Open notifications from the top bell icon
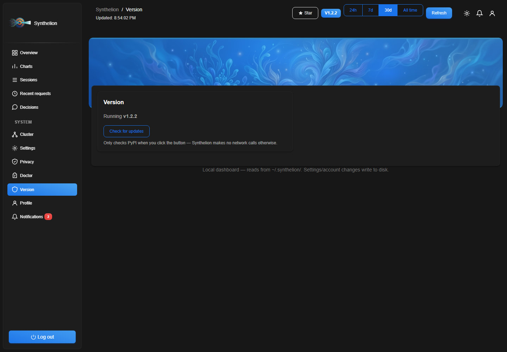 point(480,13)
